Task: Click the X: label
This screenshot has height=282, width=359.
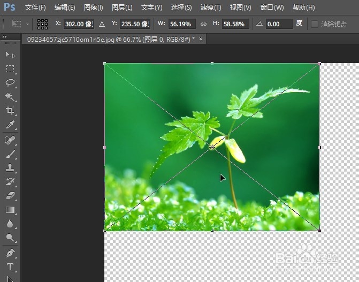Action: (x=58, y=24)
